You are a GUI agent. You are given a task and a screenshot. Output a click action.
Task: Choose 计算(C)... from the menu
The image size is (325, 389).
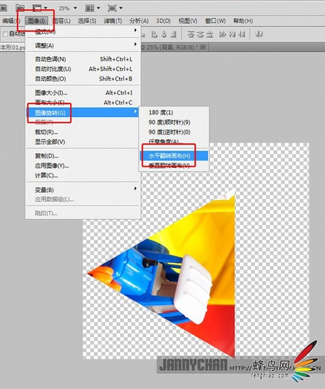(x=83, y=175)
